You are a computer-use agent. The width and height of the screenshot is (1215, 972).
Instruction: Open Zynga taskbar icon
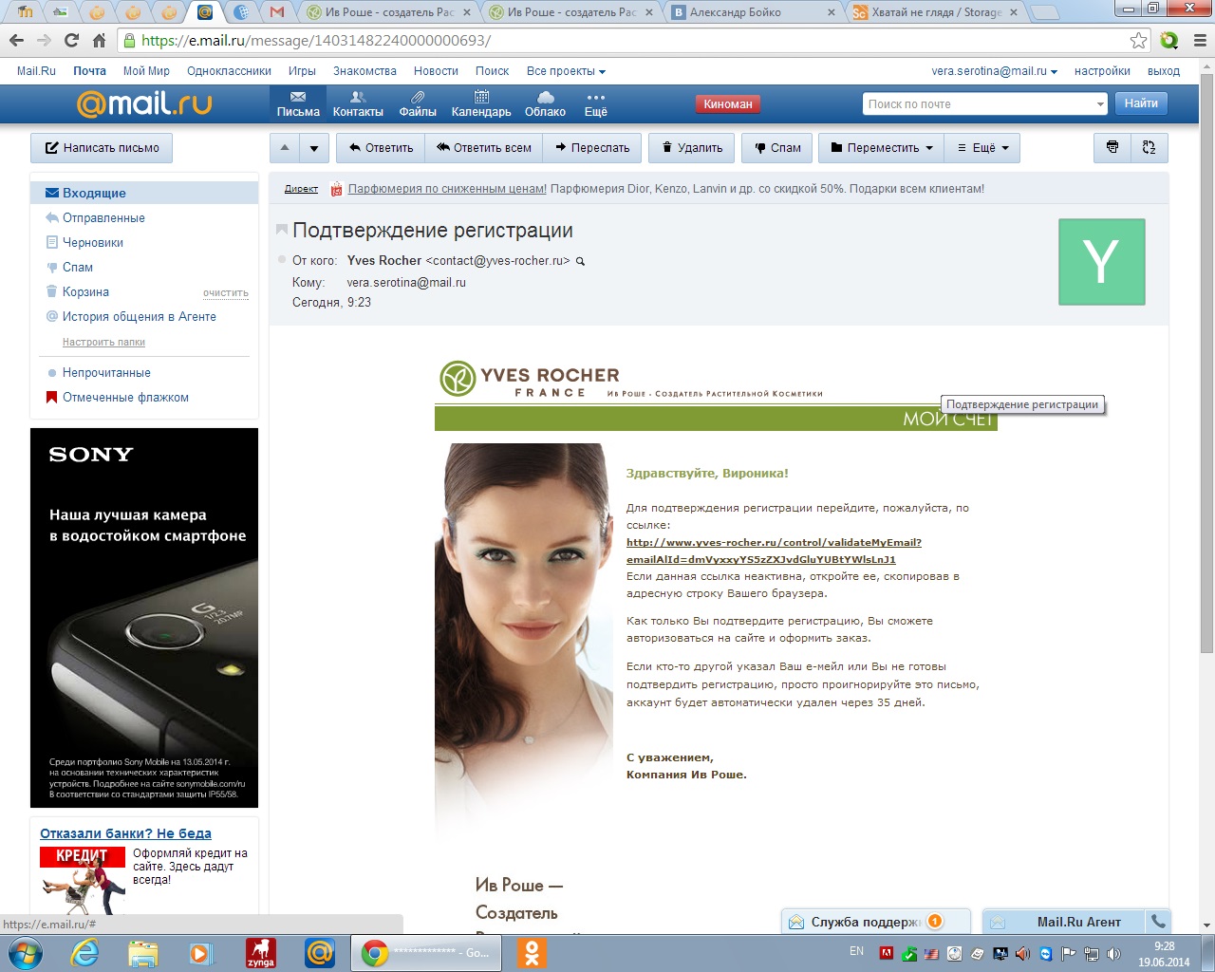coord(260,953)
